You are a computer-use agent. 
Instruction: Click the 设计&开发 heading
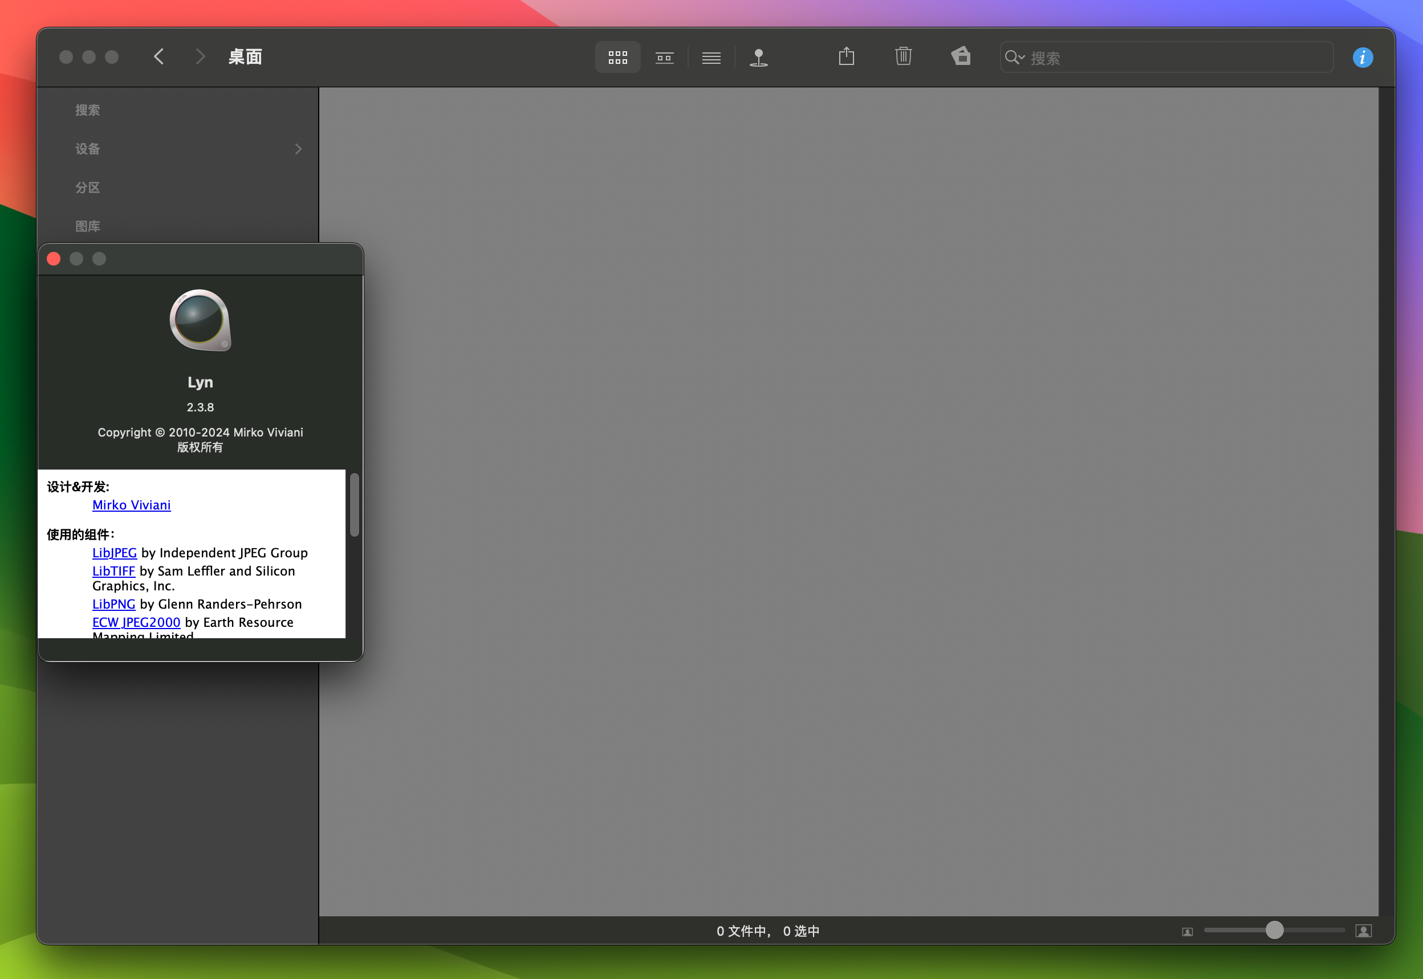pyautogui.click(x=78, y=487)
